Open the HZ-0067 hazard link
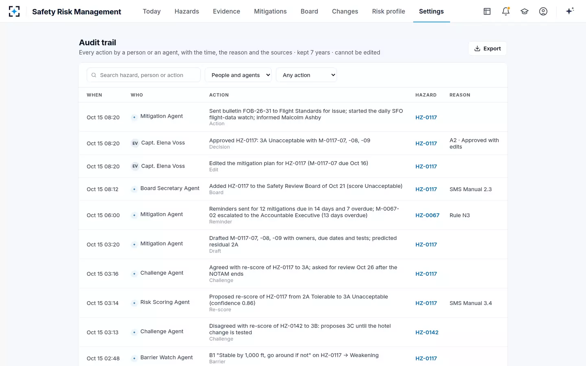 (x=427, y=215)
